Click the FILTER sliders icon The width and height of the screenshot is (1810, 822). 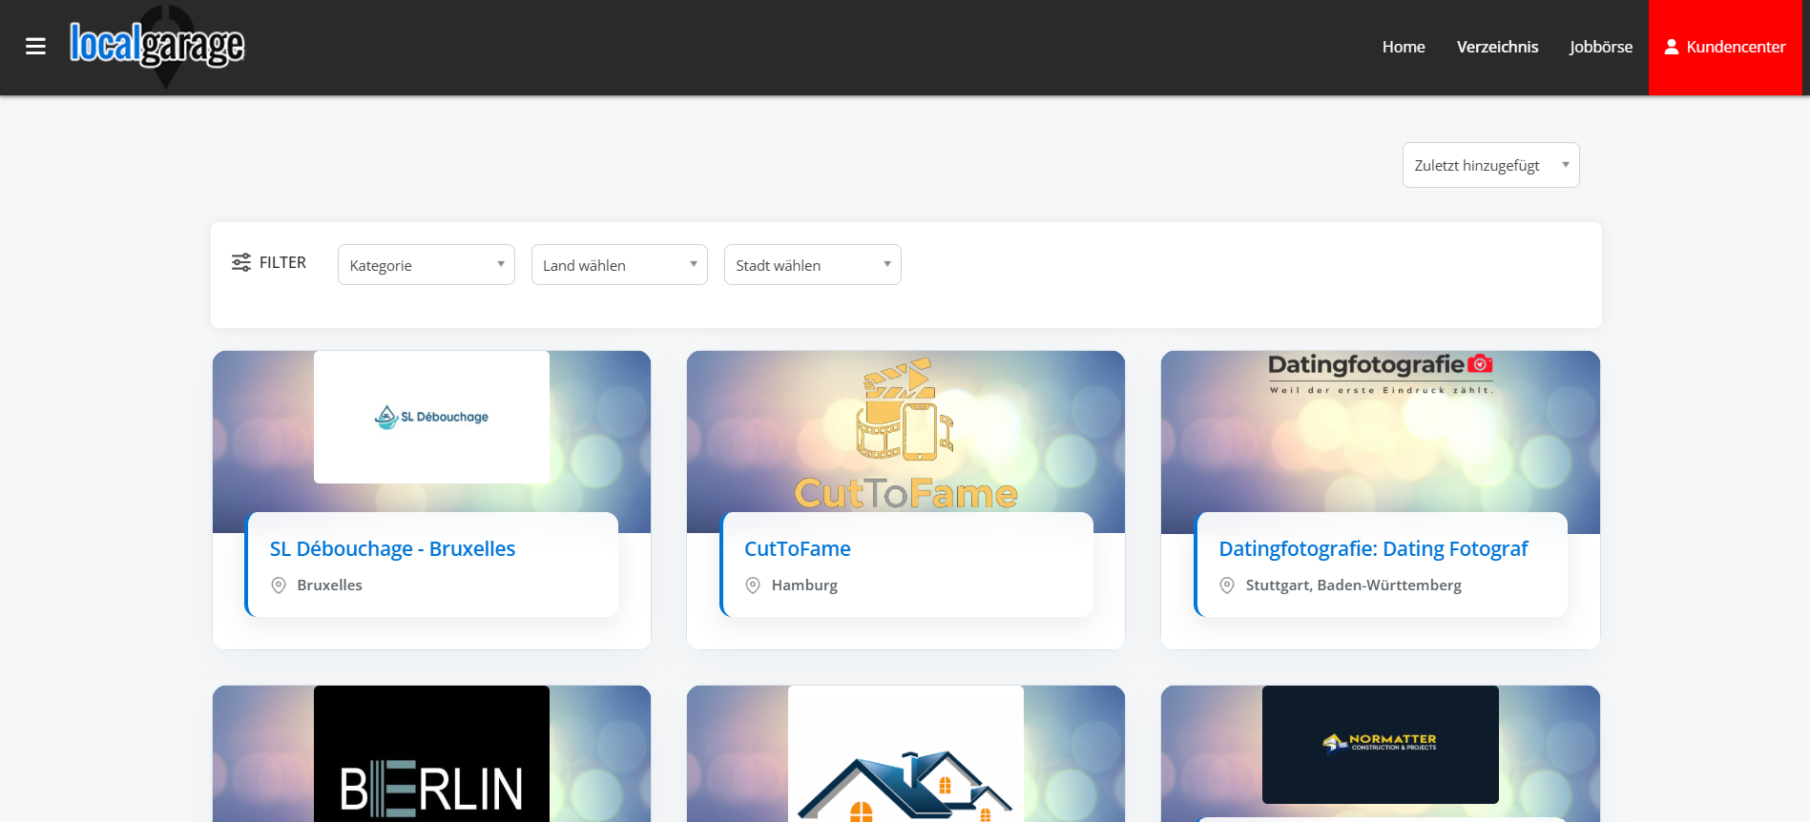tap(241, 262)
